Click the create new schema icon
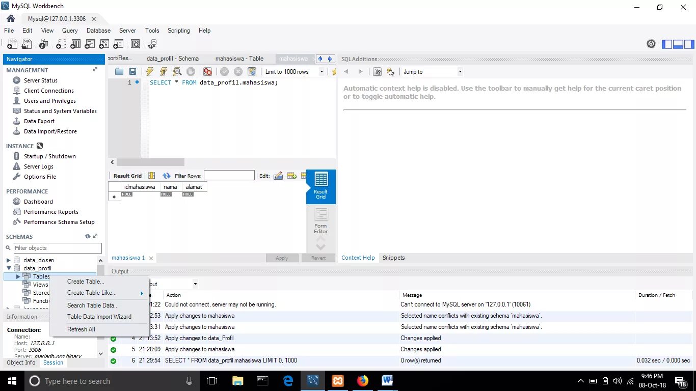This screenshot has height=391, width=696. click(61, 44)
